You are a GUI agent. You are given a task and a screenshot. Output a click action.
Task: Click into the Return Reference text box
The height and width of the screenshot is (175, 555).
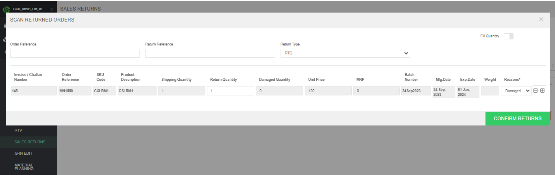point(210,53)
